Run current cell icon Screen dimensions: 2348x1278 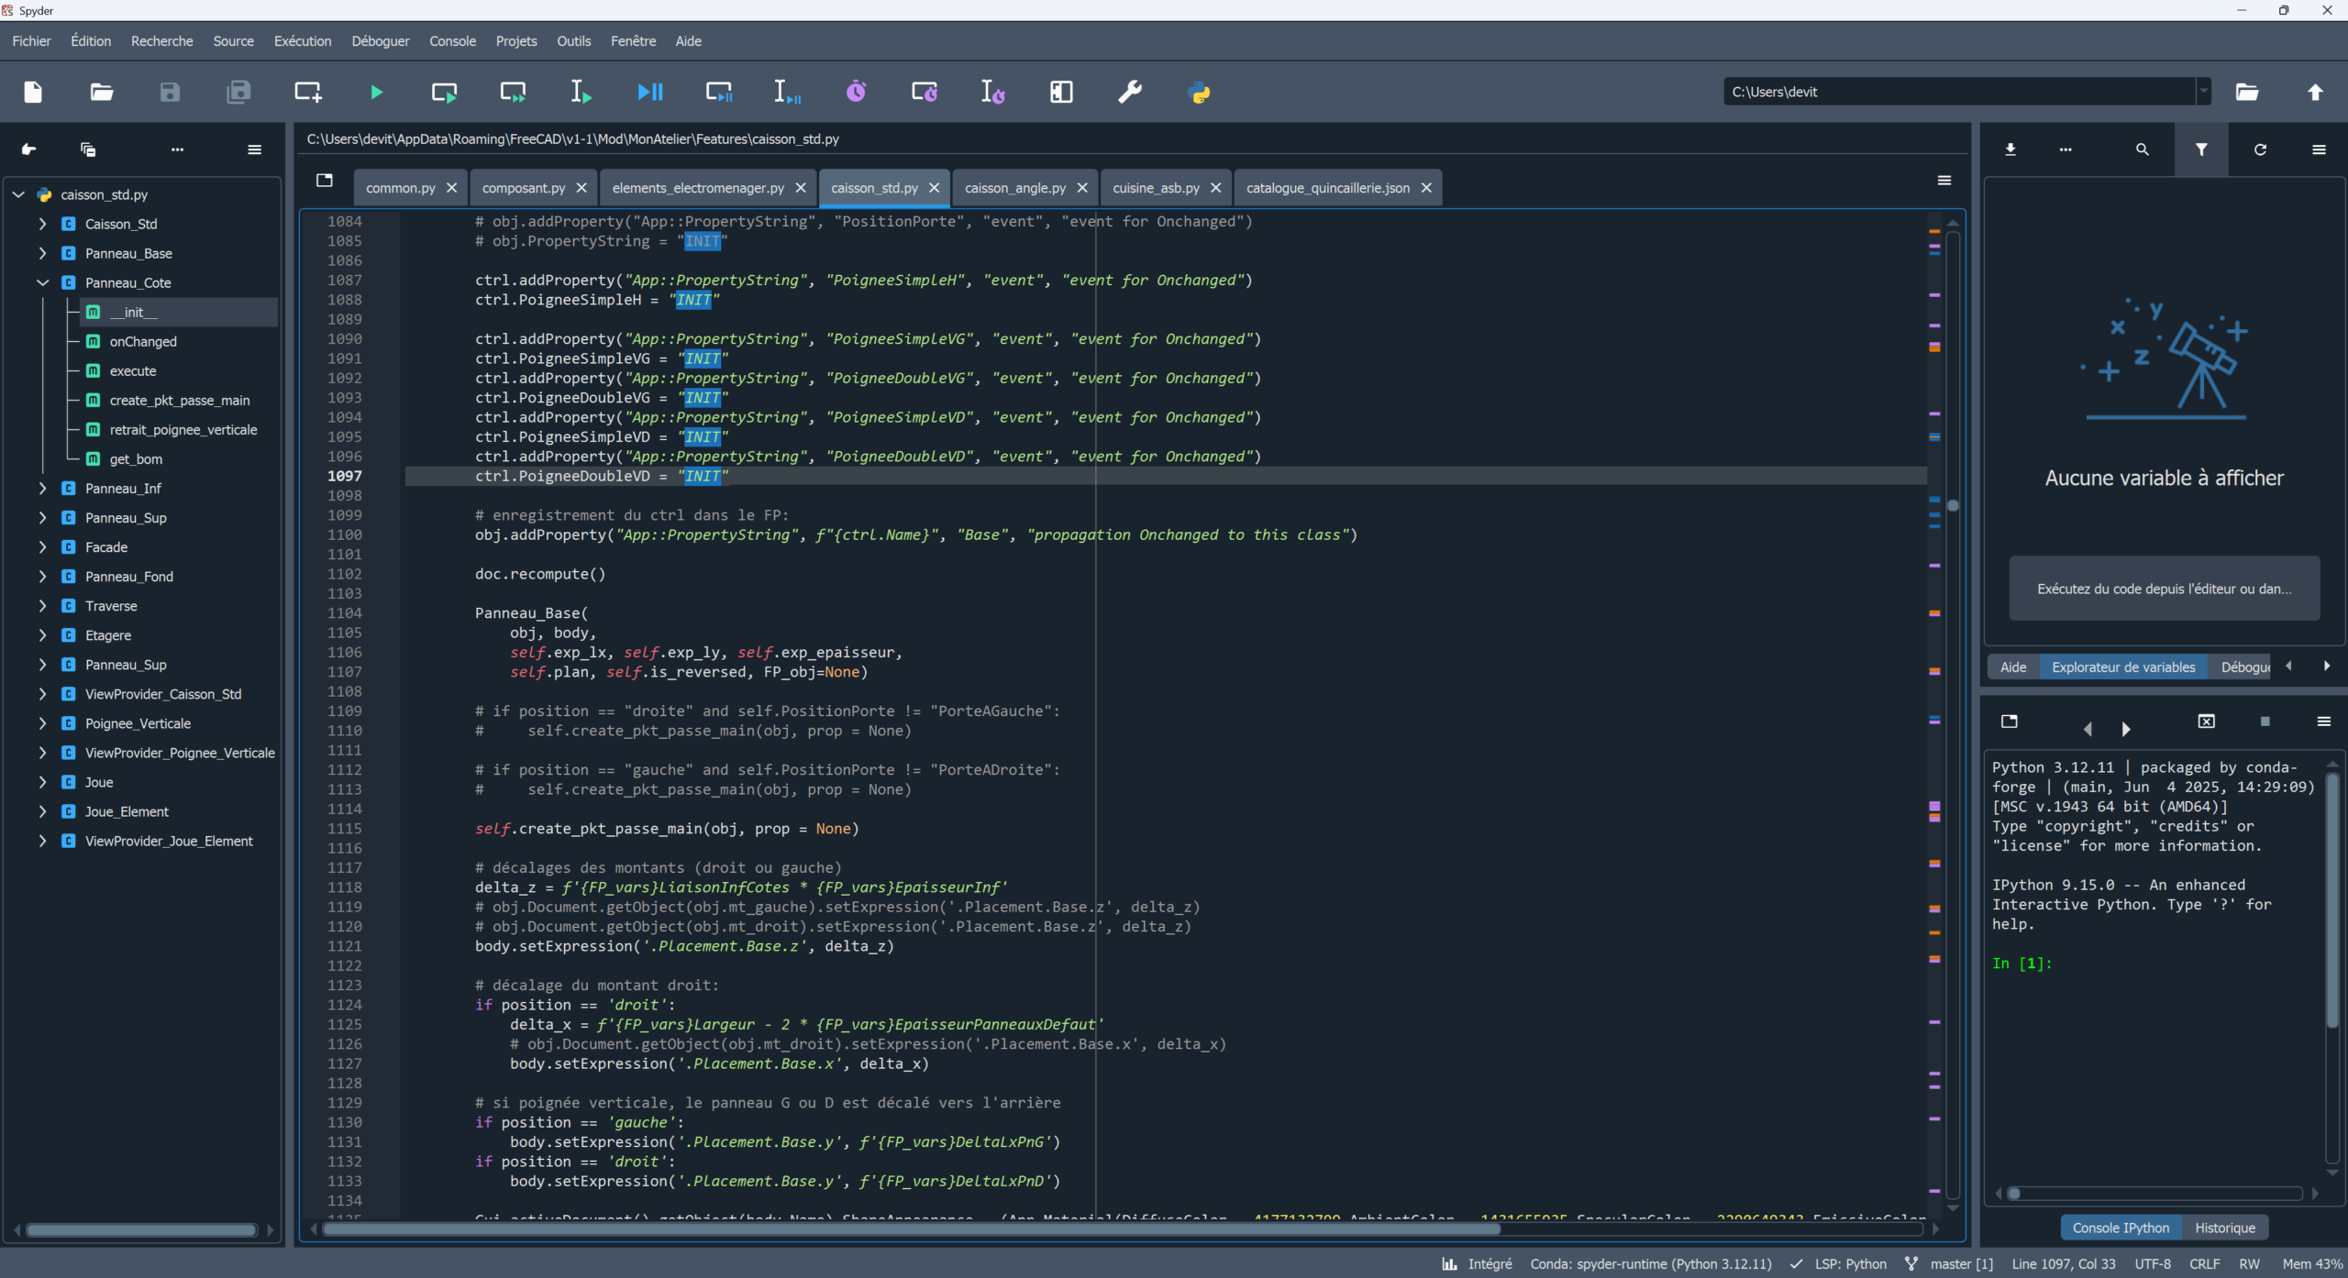coord(445,92)
